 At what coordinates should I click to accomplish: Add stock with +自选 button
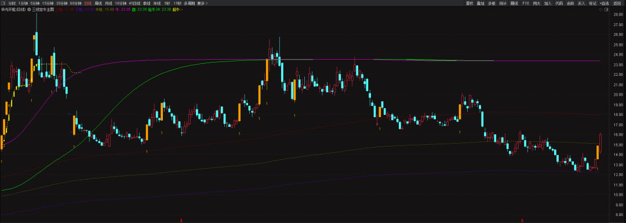(604, 3)
